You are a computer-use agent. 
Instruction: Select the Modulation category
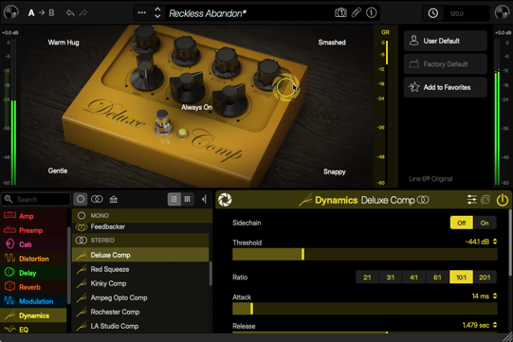point(33,301)
